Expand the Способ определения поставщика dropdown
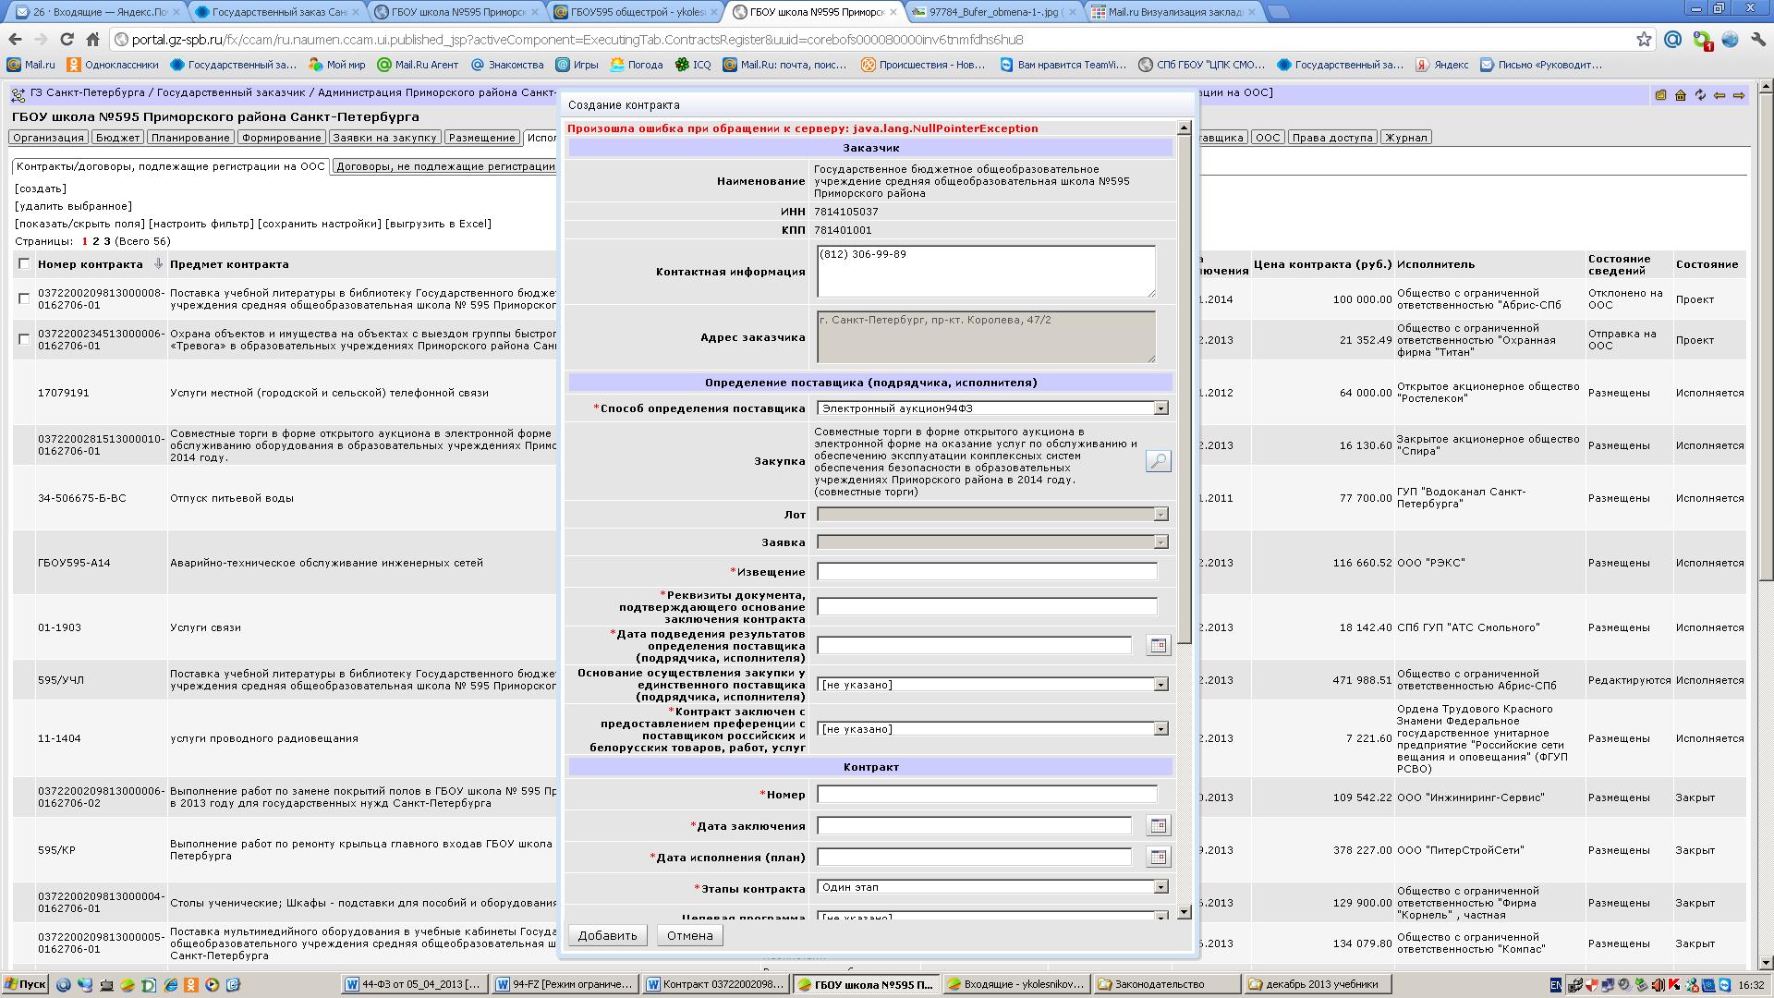This screenshot has width=1774, height=998. [1160, 408]
